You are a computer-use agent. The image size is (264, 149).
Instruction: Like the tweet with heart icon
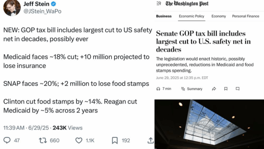(x=79, y=141)
